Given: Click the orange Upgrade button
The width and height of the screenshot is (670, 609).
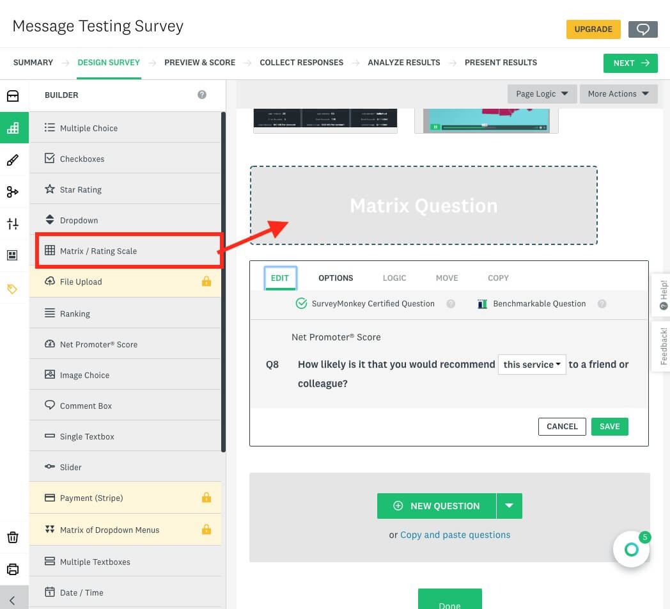Looking at the screenshot, I should coord(593,29).
